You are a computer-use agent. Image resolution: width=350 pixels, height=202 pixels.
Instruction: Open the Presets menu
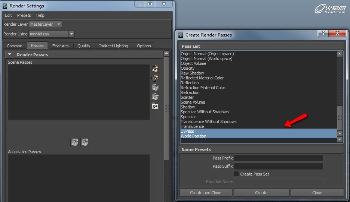tap(24, 15)
